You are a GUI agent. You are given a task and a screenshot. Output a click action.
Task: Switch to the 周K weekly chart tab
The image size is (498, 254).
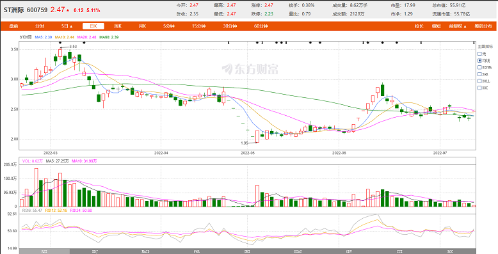pos(118,26)
